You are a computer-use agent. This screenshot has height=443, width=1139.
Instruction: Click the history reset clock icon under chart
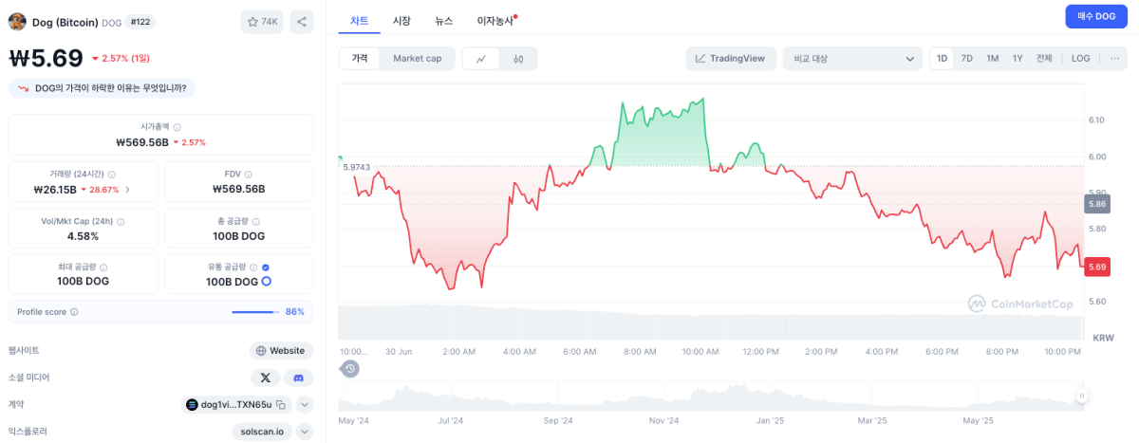tap(350, 368)
